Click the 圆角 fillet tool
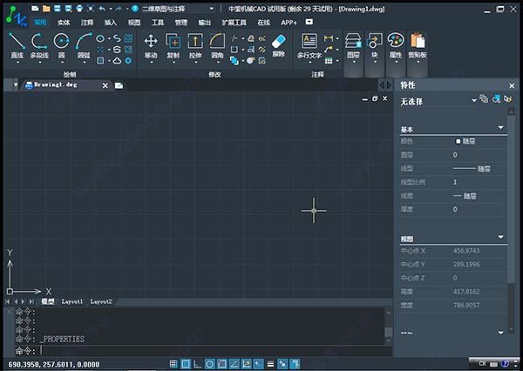523x371 pixels. point(217,45)
